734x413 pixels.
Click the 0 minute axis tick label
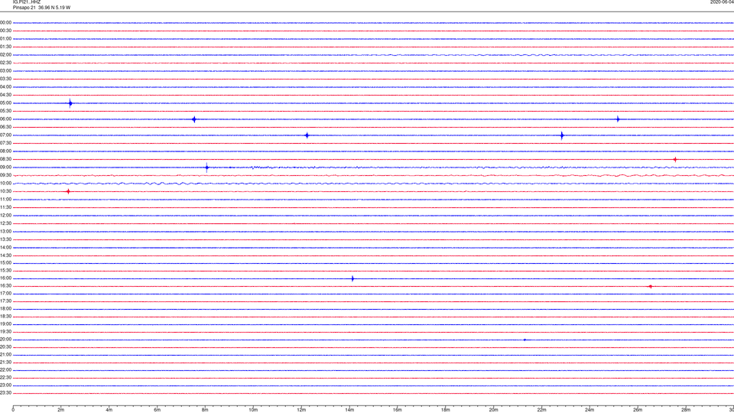13,410
